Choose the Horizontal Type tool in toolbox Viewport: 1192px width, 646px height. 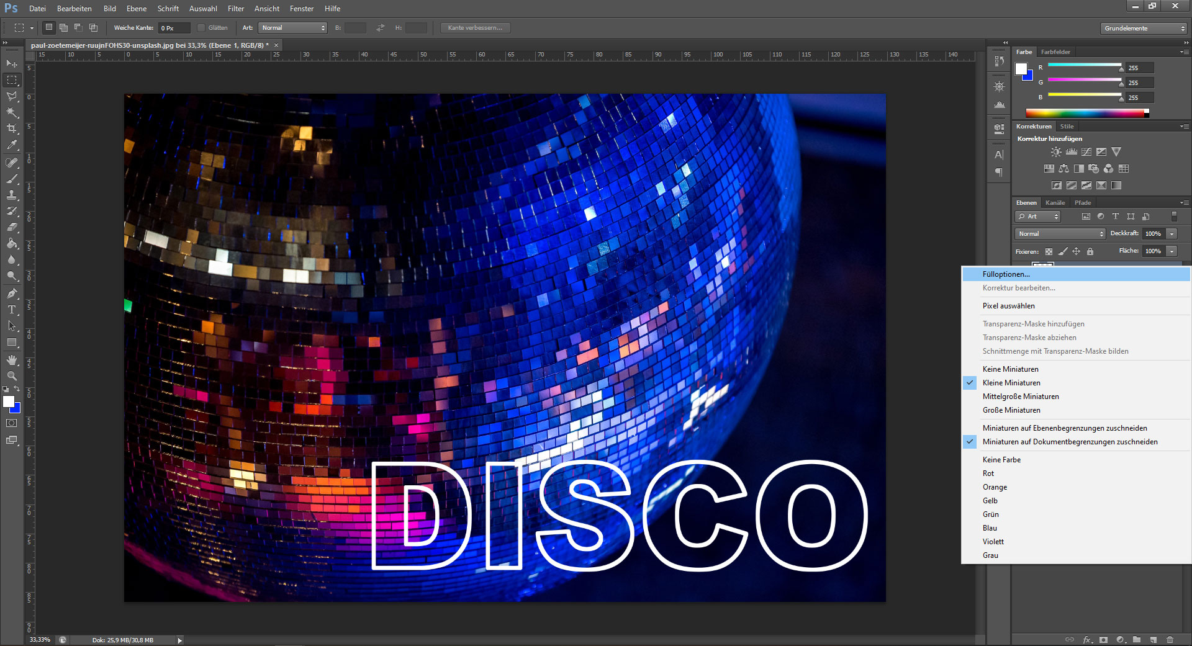[12, 310]
